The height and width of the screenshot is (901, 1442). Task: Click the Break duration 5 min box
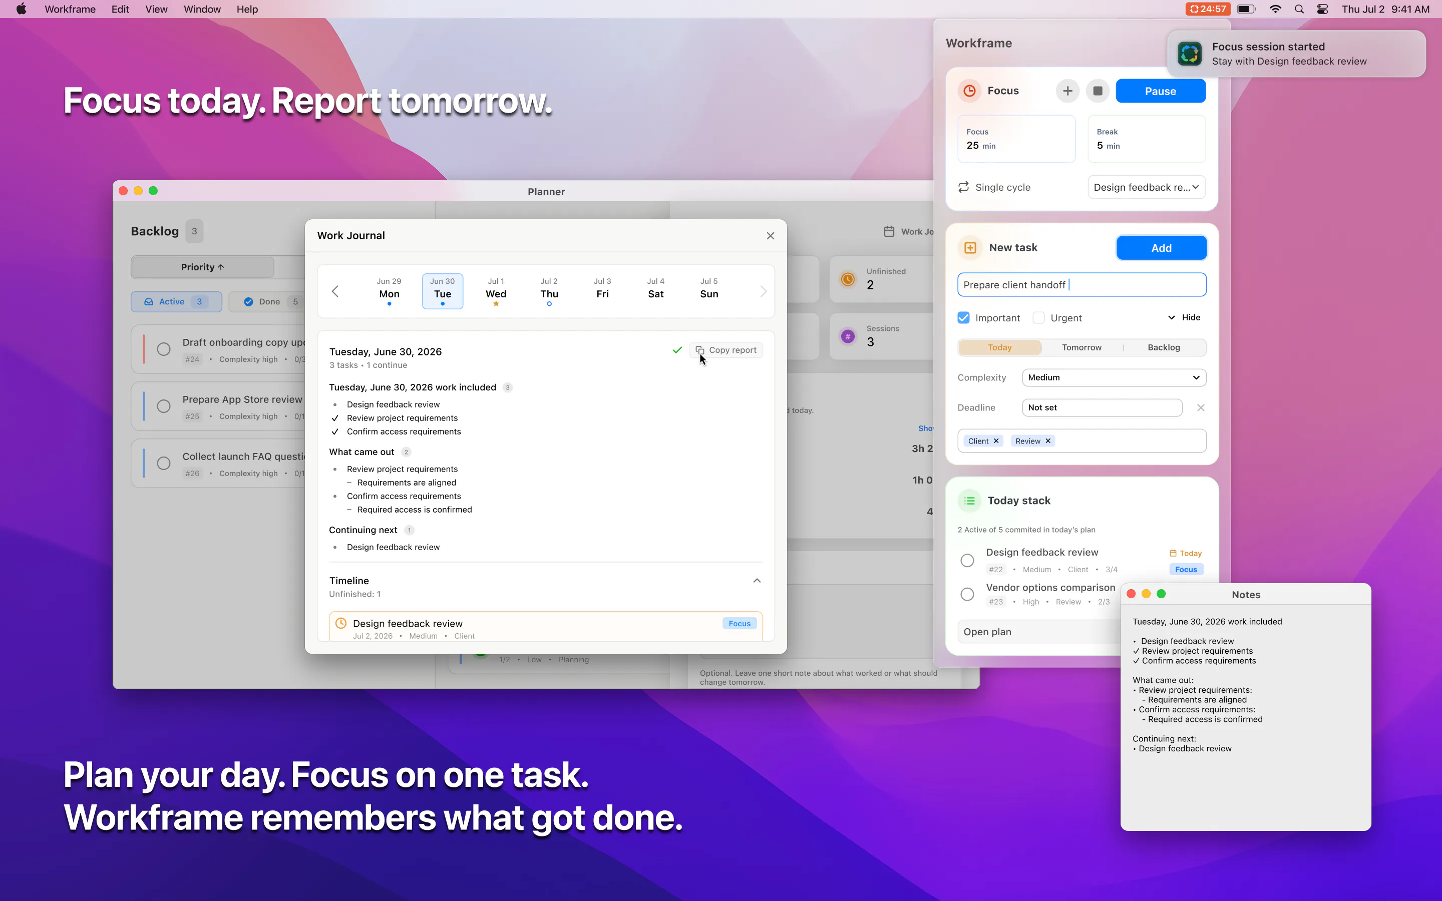tap(1147, 139)
